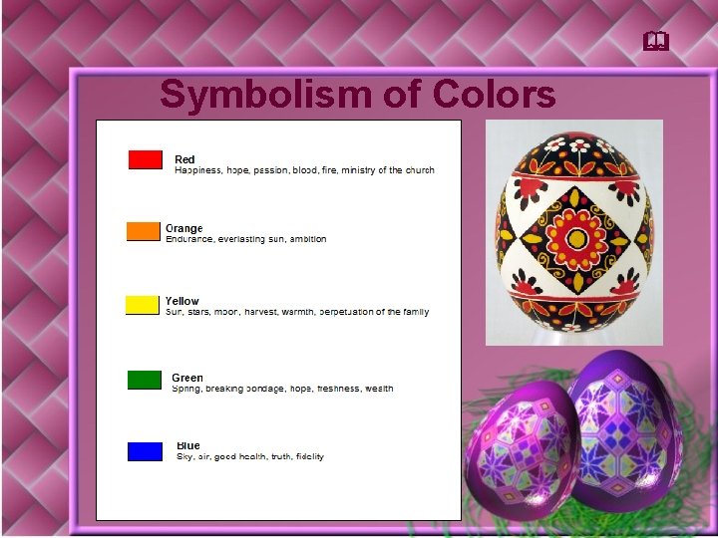The height and width of the screenshot is (538, 718).
Task: Click the 'Red' heading
Action: pyautogui.click(x=184, y=159)
